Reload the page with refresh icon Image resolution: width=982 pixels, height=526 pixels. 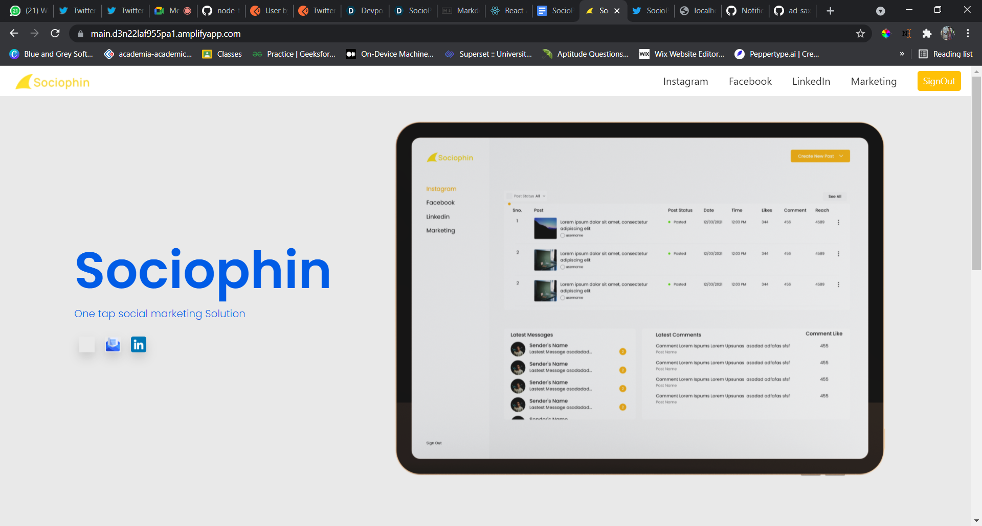55,33
